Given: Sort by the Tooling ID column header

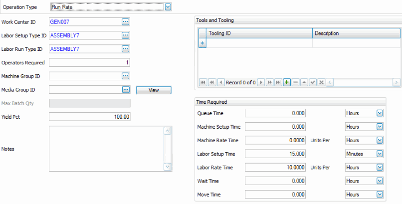Looking at the screenshot, I should pyautogui.click(x=259, y=33).
